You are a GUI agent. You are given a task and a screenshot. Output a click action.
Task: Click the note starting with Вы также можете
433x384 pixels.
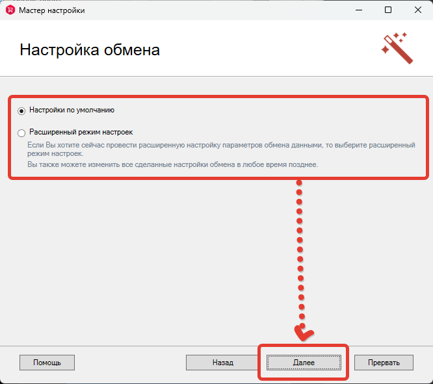click(172, 165)
